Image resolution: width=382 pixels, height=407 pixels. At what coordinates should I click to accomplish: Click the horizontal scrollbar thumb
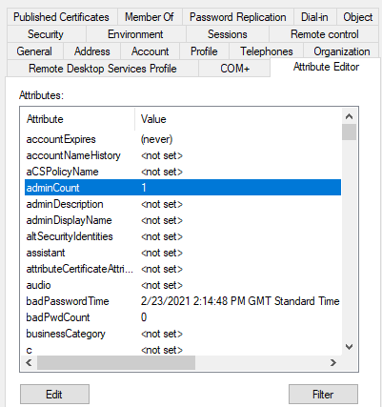coord(116,362)
